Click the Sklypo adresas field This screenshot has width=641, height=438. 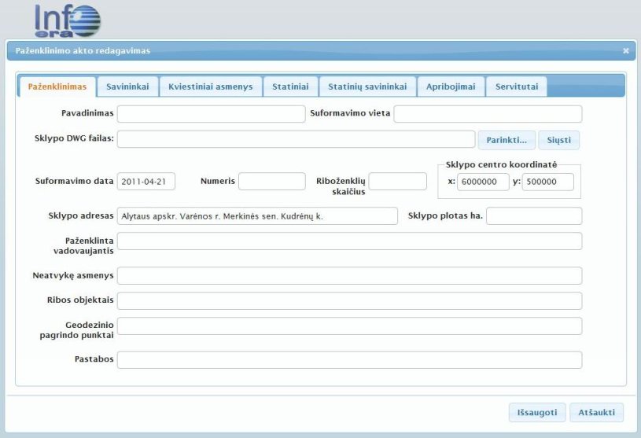tap(257, 216)
